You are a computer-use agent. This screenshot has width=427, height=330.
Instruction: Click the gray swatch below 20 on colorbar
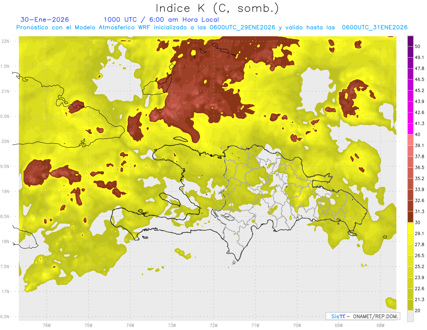click(x=410, y=316)
